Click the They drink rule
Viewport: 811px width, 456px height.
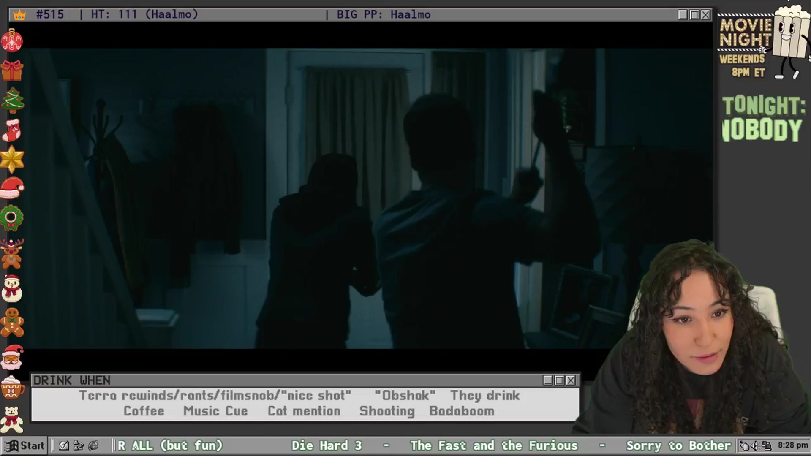(x=485, y=396)
